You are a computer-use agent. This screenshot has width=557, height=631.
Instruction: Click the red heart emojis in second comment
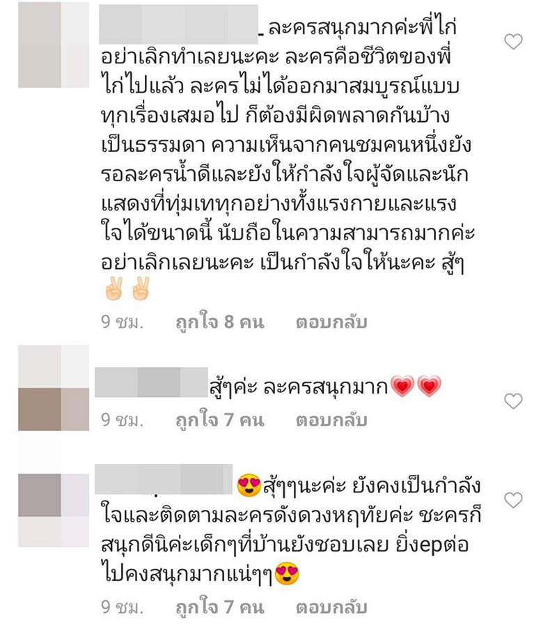click(x=416, y=387)
